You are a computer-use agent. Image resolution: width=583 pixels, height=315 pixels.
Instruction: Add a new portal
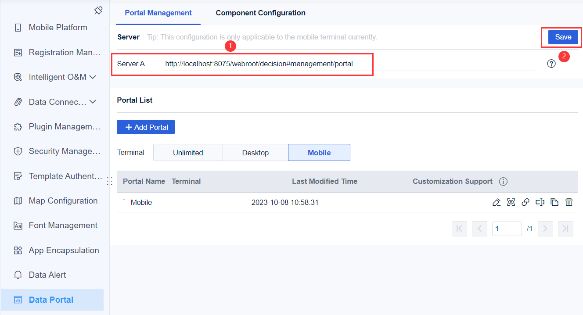coord(145,127)
